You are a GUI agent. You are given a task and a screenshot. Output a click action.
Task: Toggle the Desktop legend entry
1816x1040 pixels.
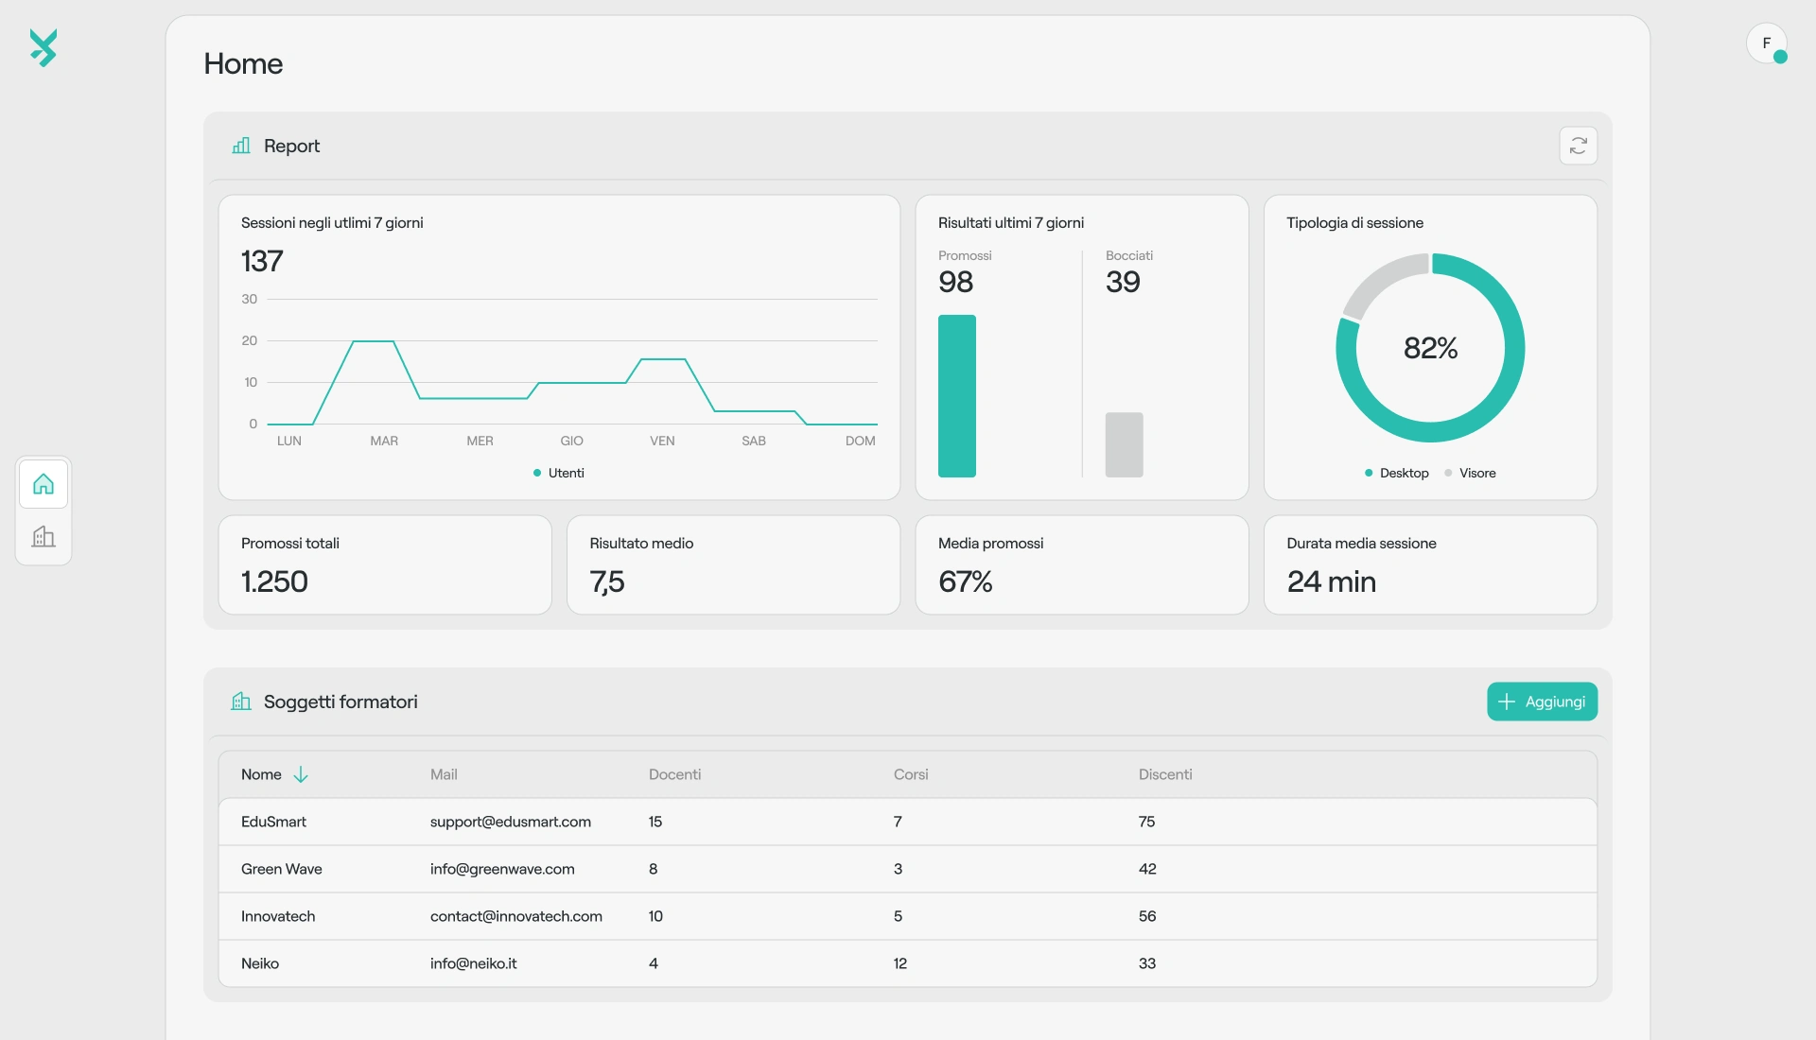(1397, 473)
